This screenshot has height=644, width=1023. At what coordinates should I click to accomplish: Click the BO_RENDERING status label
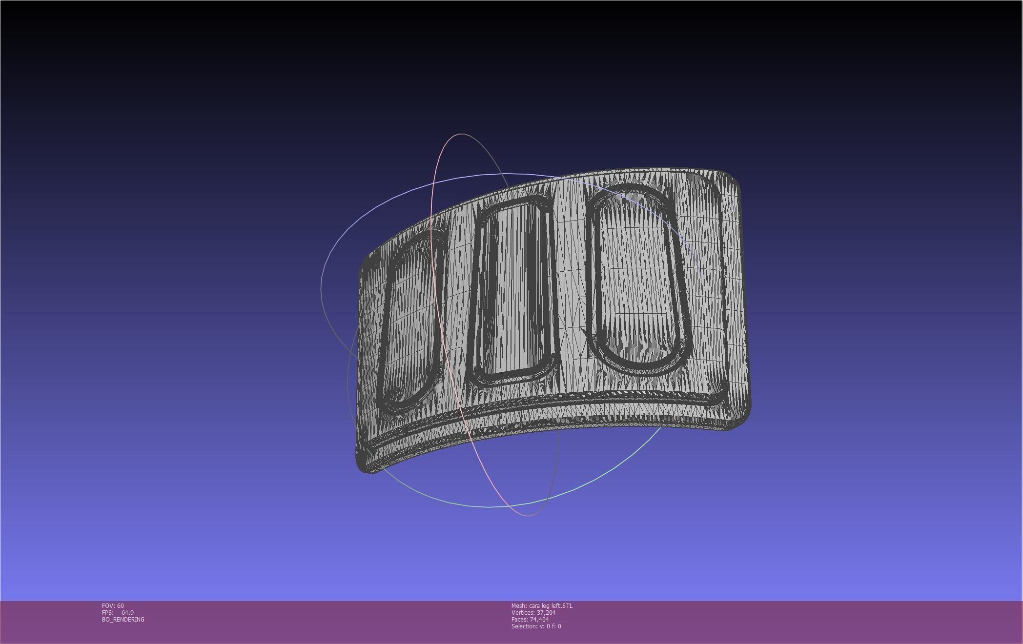pos(123,619)
